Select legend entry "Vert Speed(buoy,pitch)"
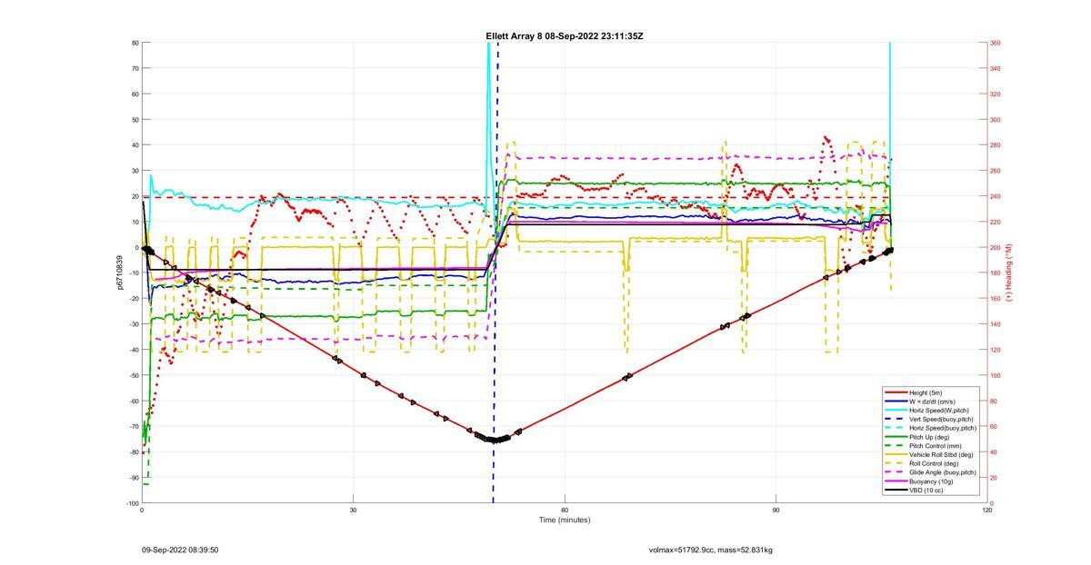Viewport: 1091px width, 565px height. pyautogui.click(x=942, y=420)
